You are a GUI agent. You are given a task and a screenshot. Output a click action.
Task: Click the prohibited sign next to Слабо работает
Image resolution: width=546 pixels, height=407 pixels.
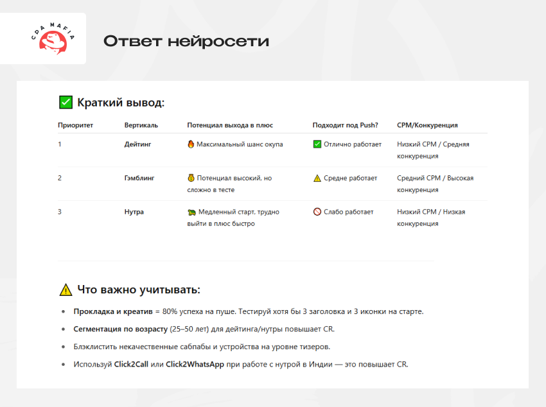click(317, 211)
